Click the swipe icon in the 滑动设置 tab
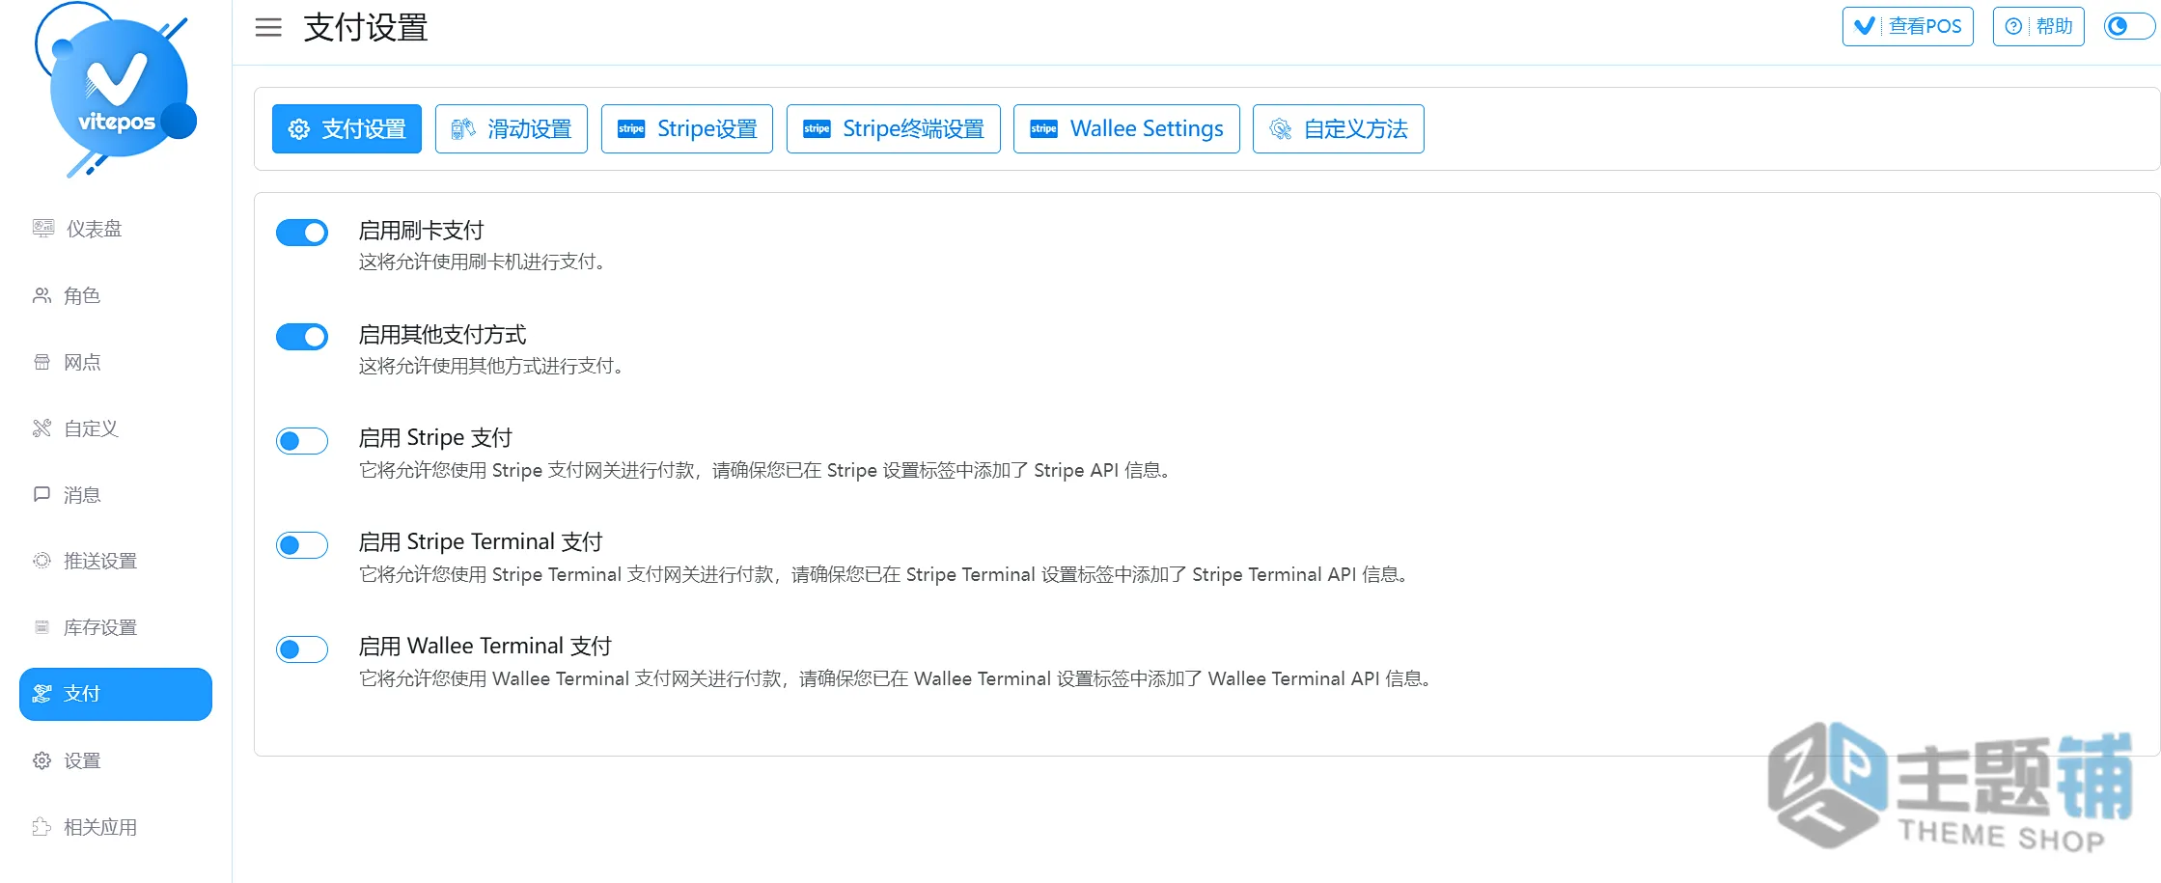Screen dimensions: 2161x883 point(463,128)
